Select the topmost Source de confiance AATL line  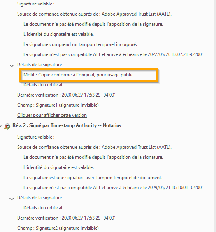95,14
